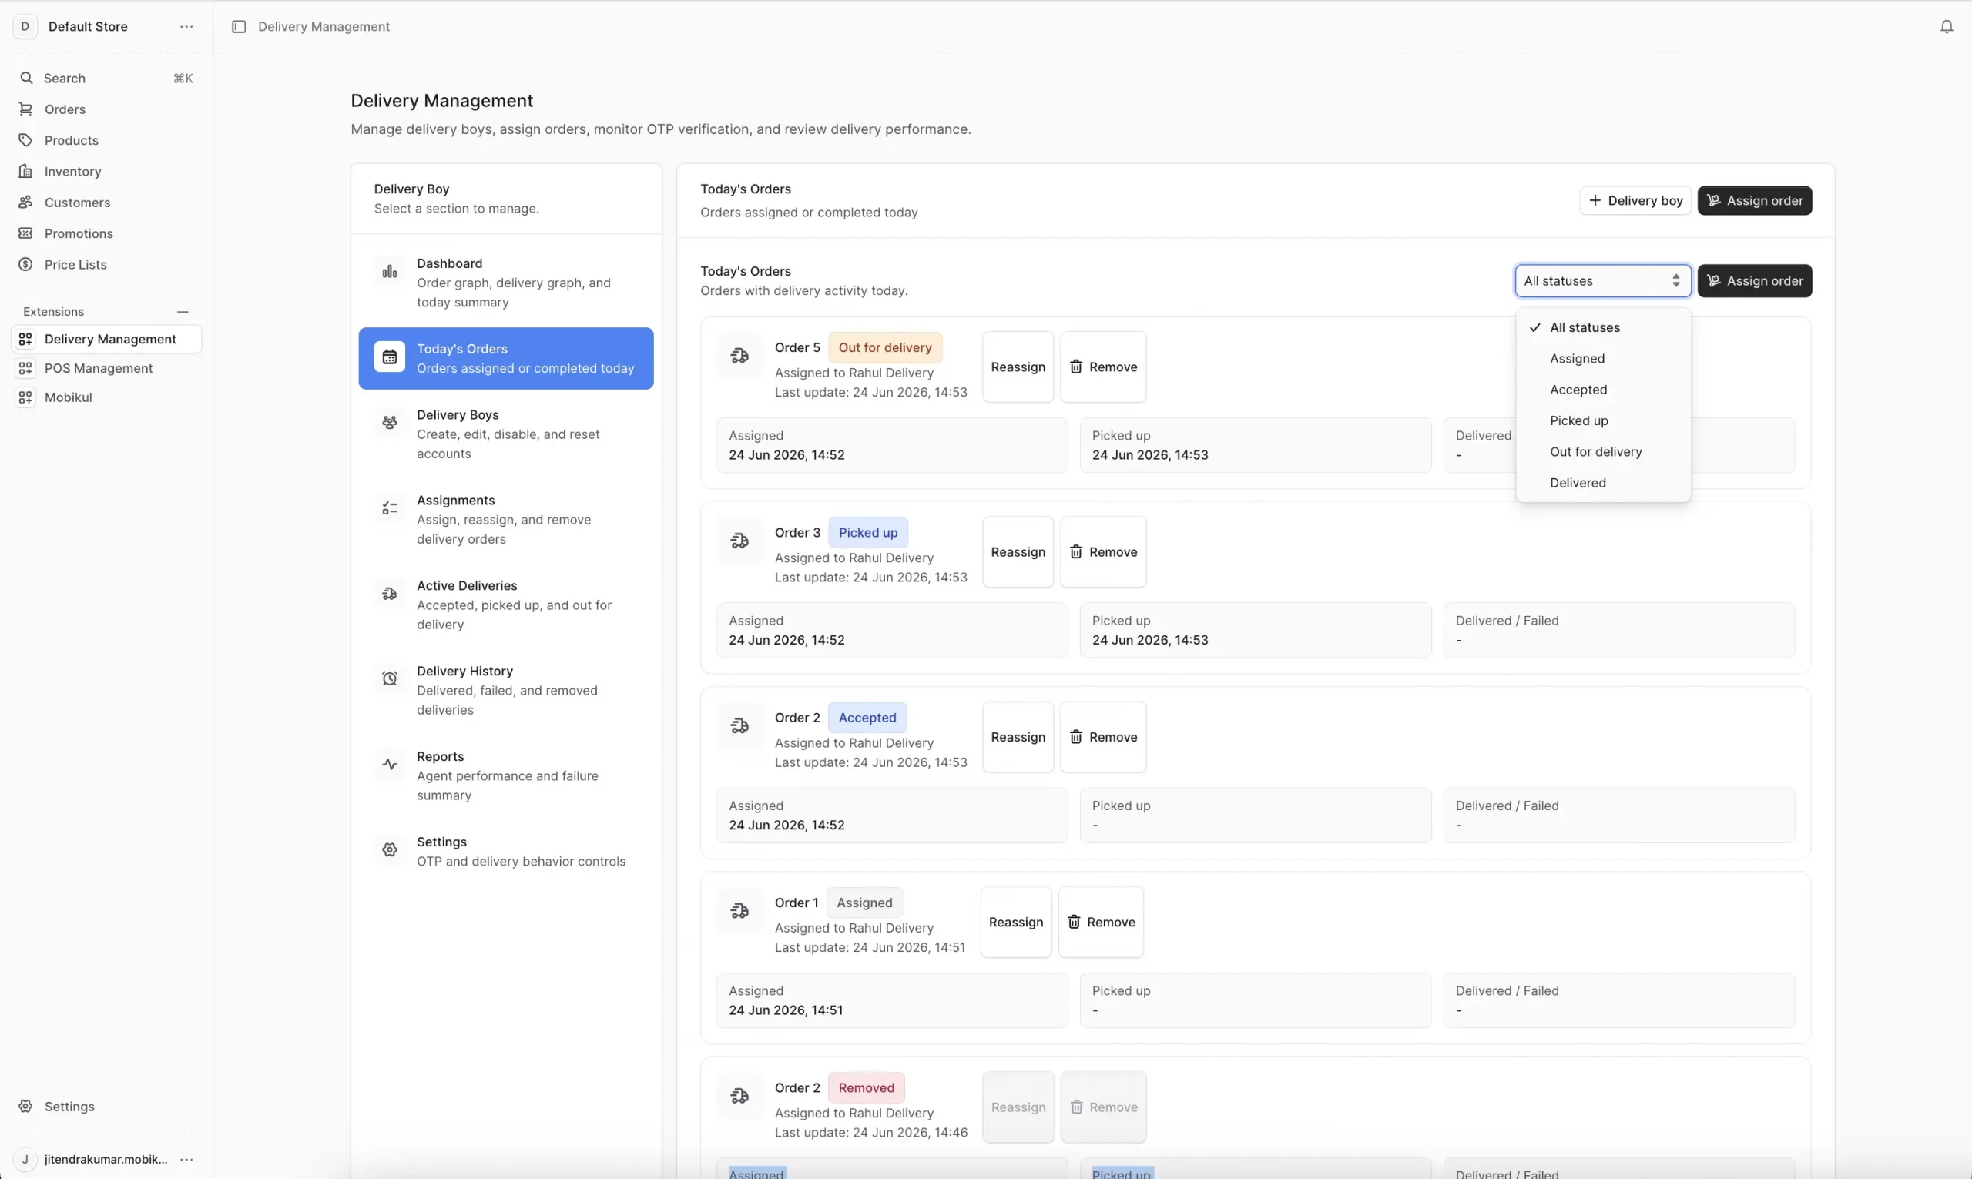Open Settings OTP and delivery behavior controls

[506, 851]
